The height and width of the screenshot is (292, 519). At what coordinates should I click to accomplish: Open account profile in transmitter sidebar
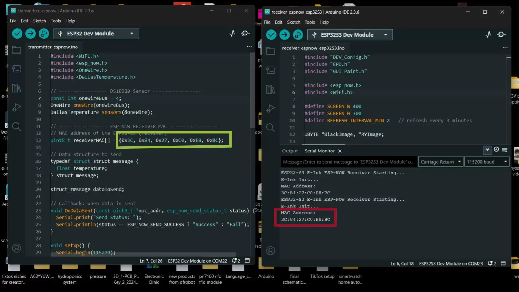pyautogui.click(x=16, y=248)
